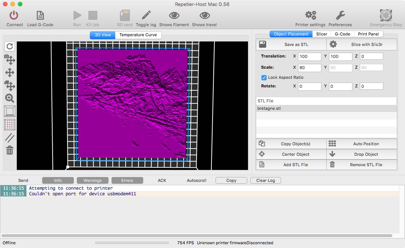Click Translation Z input field
Image resolution: width=405 pixels, height=248 pixels.
[371, 56]
